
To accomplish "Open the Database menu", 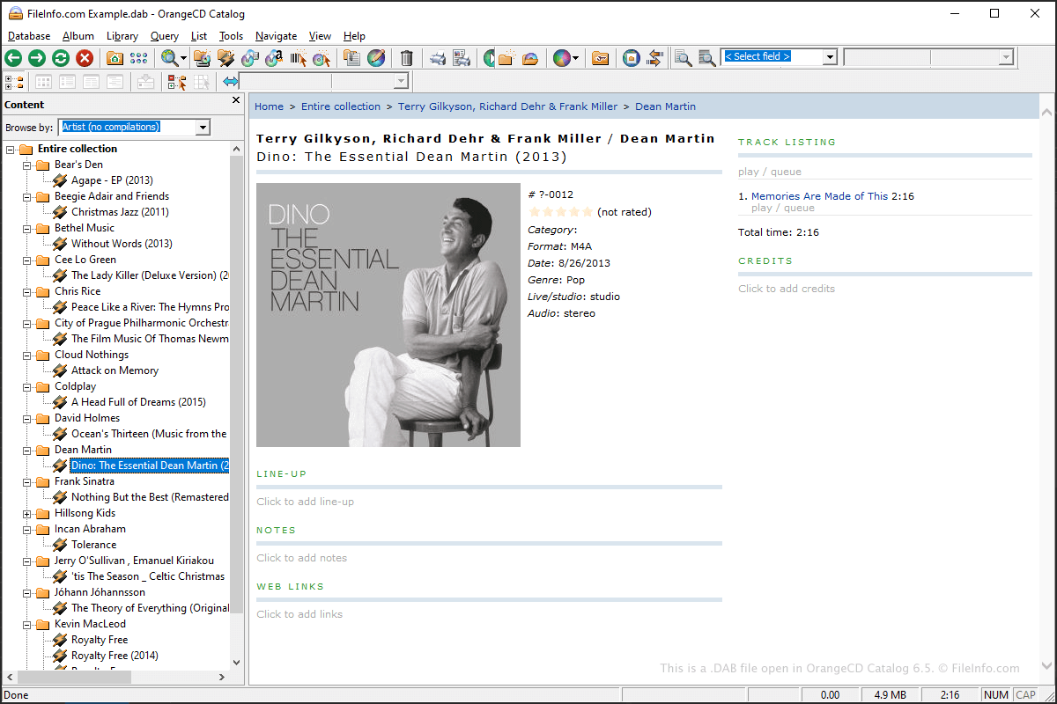I will tap(29, 36).
